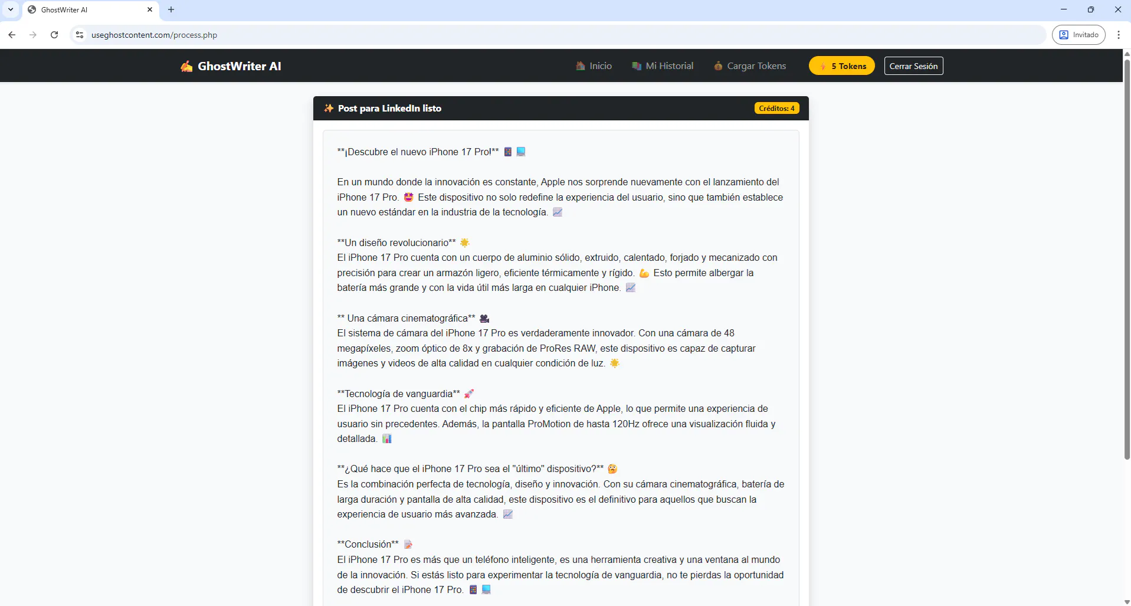Click the scroll up arrow
This screenshot has height=606, width=1131.
[1127, 54]
